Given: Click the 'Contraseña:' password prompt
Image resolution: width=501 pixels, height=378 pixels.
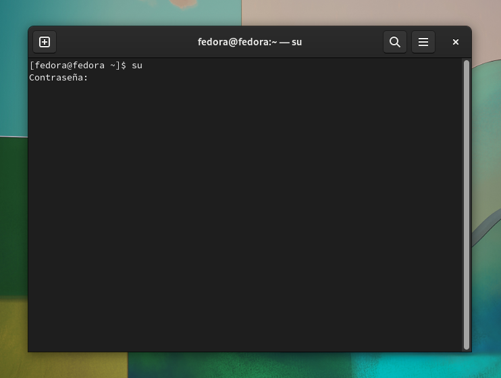Looking at the screenshot, I should pos(59,78).
